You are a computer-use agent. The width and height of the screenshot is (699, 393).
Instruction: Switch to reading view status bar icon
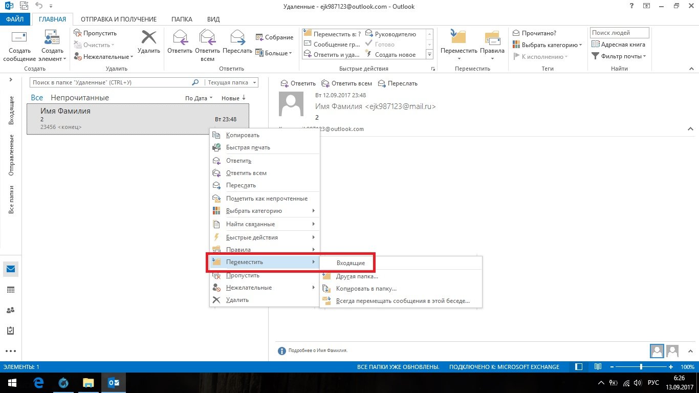[x=597, y=367]
